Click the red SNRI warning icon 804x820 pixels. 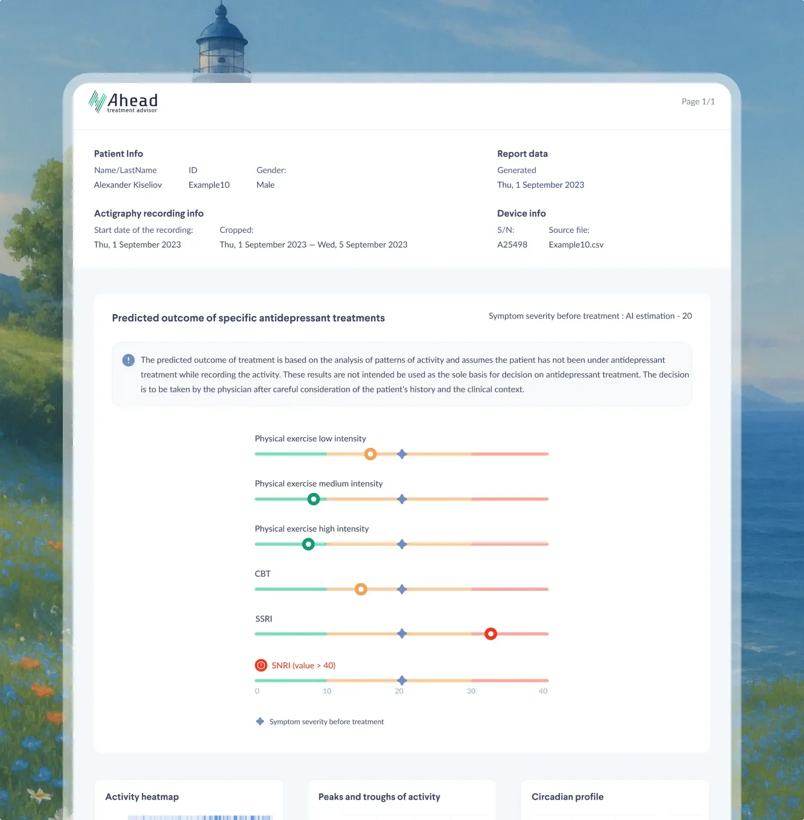[x=261, y=665]
